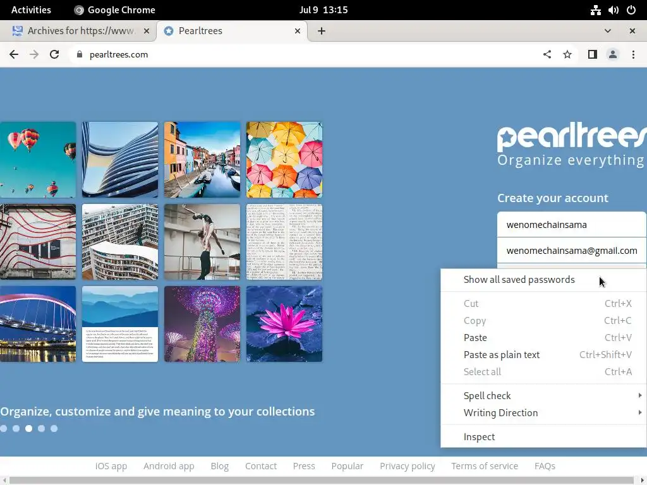Click the email field with gmail address
This screenshot has width=647, height=485.
coord(571,250)
